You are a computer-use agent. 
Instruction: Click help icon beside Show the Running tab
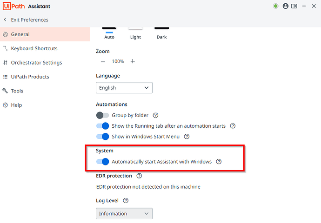coord(233,126)
